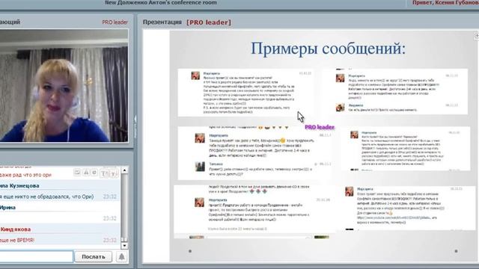
Task: Click the chat scrollbar up arrow
Action: [x=124, y=170]
